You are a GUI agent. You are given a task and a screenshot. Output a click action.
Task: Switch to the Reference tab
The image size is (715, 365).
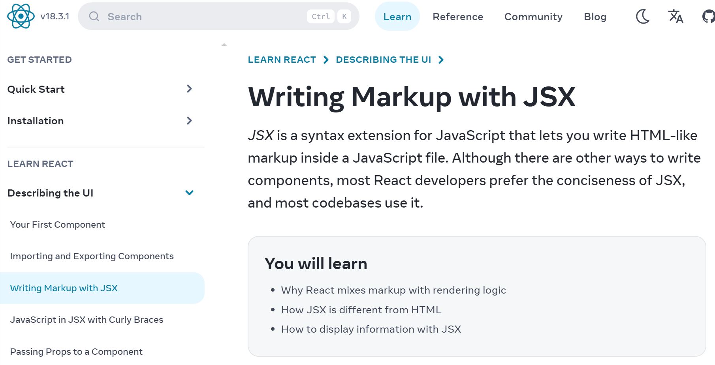coord(458,17)
